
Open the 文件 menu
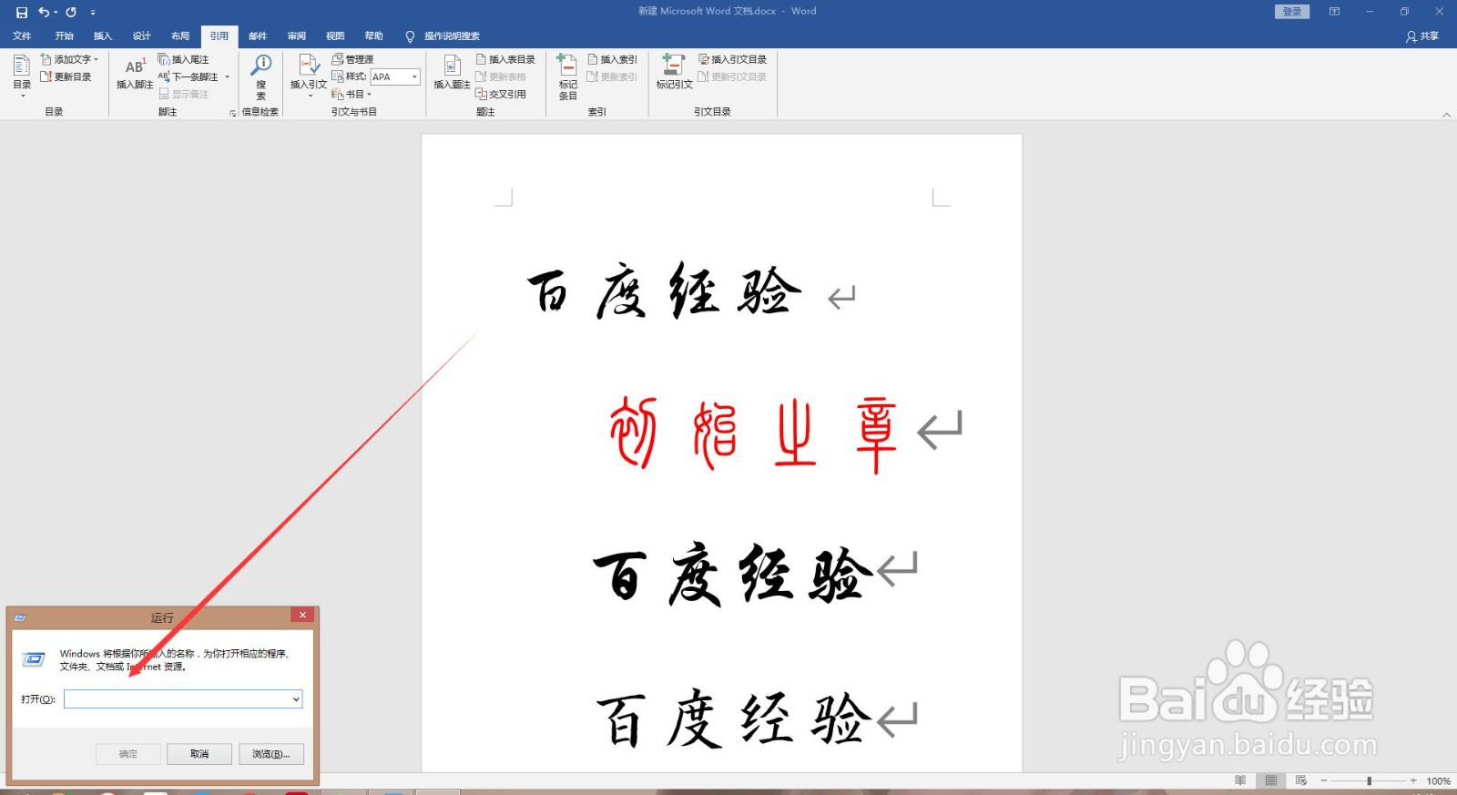point(22,36)
